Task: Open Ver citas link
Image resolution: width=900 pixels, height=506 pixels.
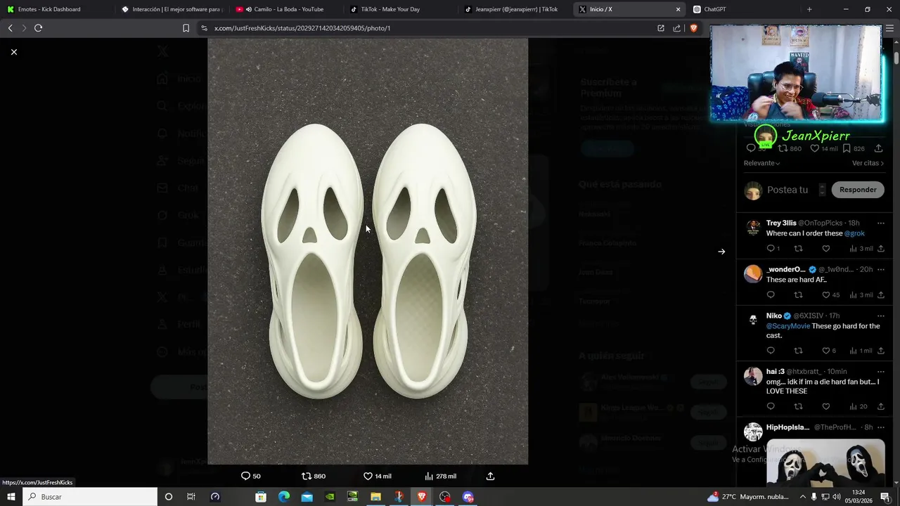Action: [x=868, y=163]
